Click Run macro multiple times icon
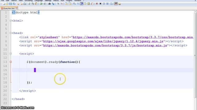 coord(107,4)
